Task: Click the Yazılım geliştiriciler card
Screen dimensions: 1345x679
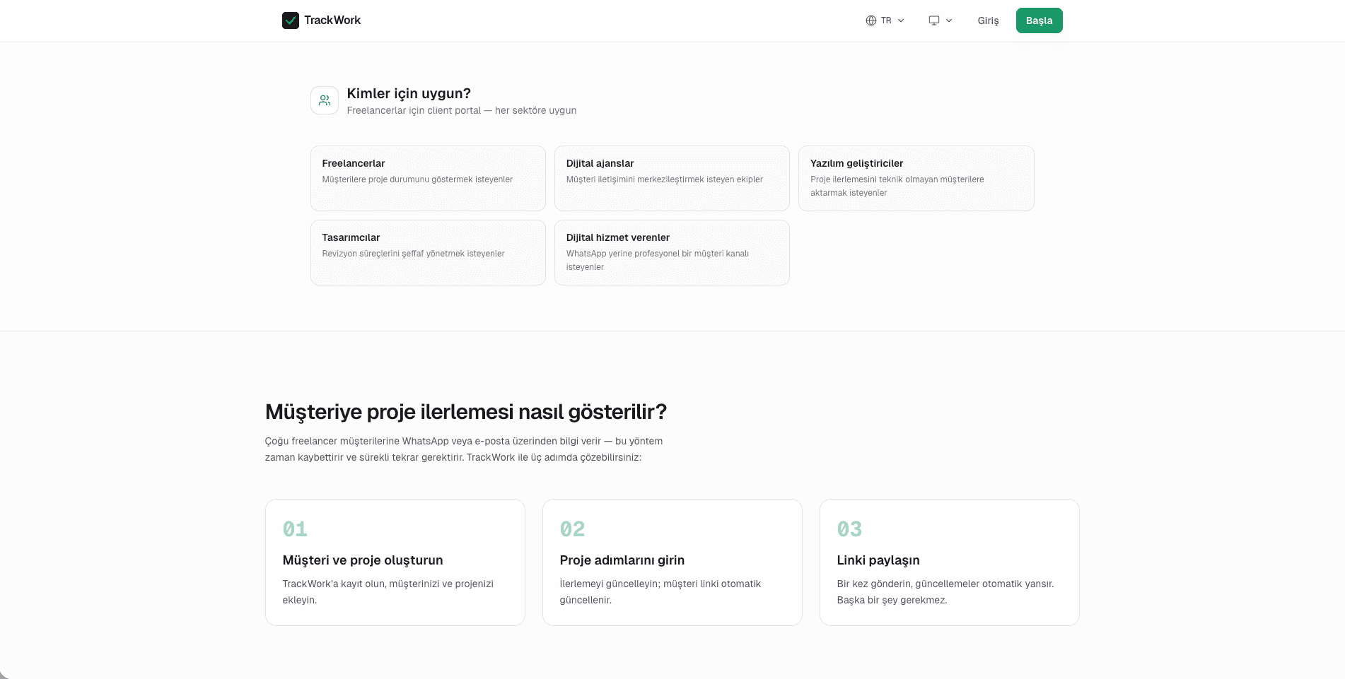Action: [916, 178]
